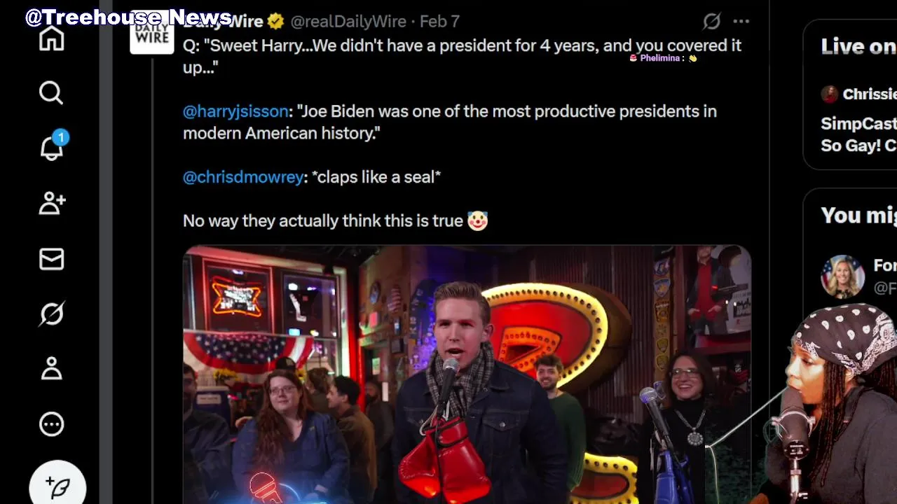Open @realDailyWire handle in tweet header
Screen dimensions: 897x504
348,22
